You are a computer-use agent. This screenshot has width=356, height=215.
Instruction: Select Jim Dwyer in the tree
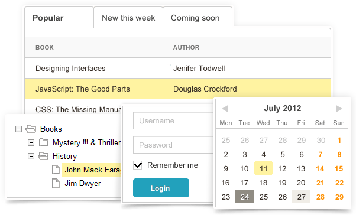click(x=82, y=183)
